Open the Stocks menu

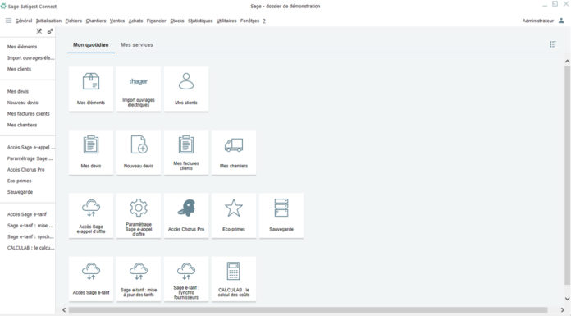coord(177,21)
